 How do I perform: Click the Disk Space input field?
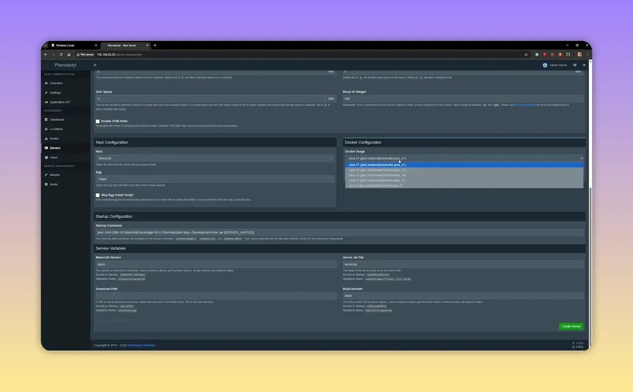click(x=211, y=99)
